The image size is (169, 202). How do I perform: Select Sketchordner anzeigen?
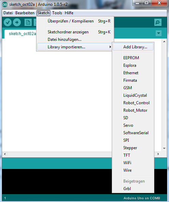75,32
